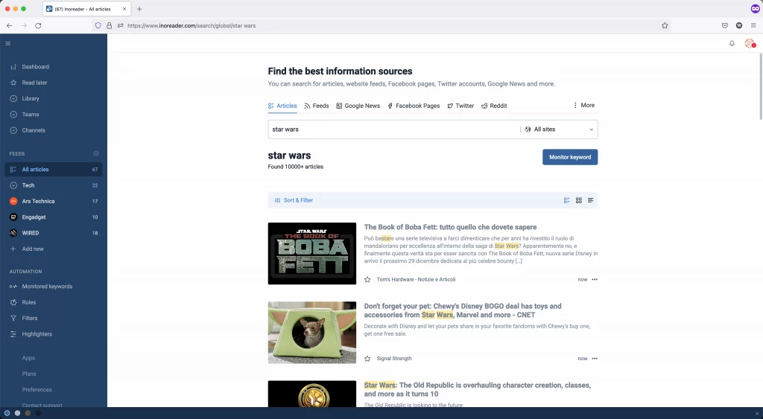
Task: Select the Reddit tab
Action: [x=494, y=106]
